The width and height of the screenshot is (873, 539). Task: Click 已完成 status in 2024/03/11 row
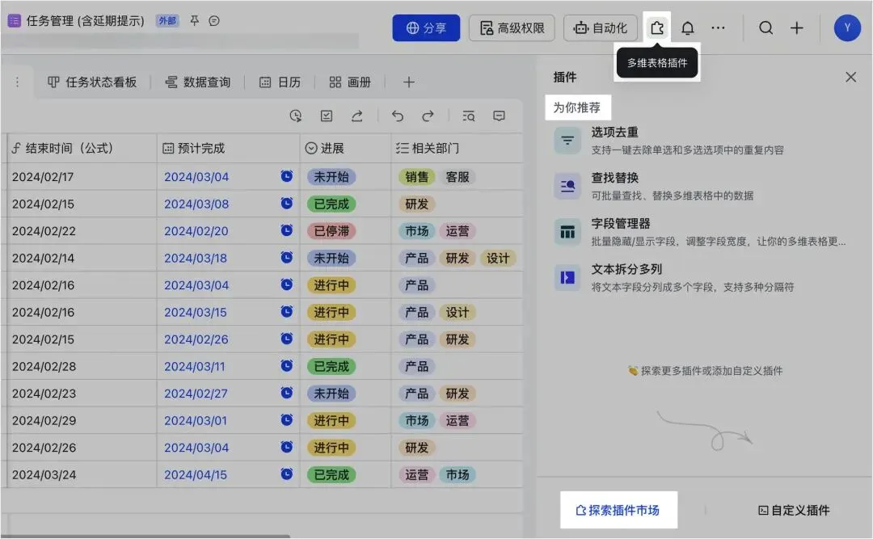tap(331, 366)
